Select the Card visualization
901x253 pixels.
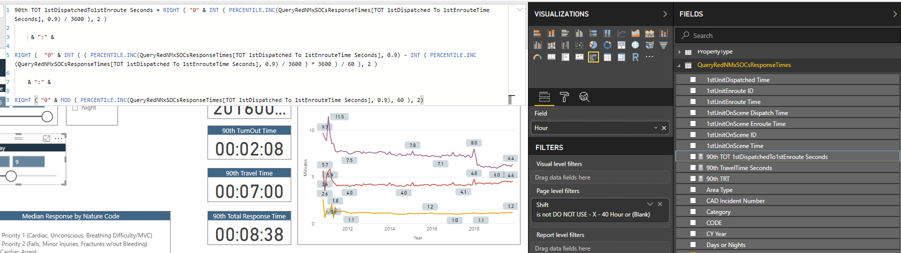point(551,57)
